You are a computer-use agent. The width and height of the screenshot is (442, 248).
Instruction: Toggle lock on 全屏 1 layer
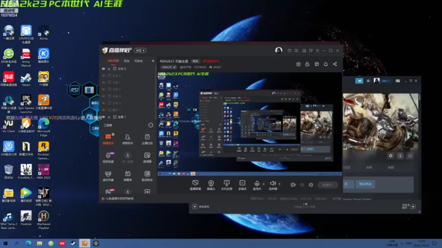(109, 117)
